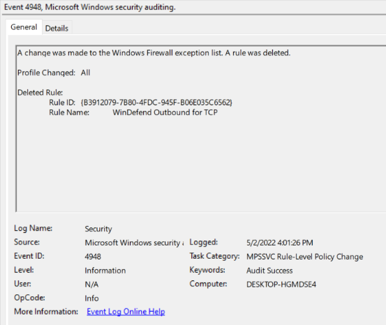Click the Log Name value Security
386x325 pixels.
tap(98, 229)
